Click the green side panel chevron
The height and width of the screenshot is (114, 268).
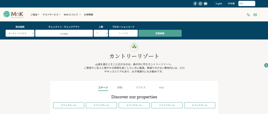266,65
